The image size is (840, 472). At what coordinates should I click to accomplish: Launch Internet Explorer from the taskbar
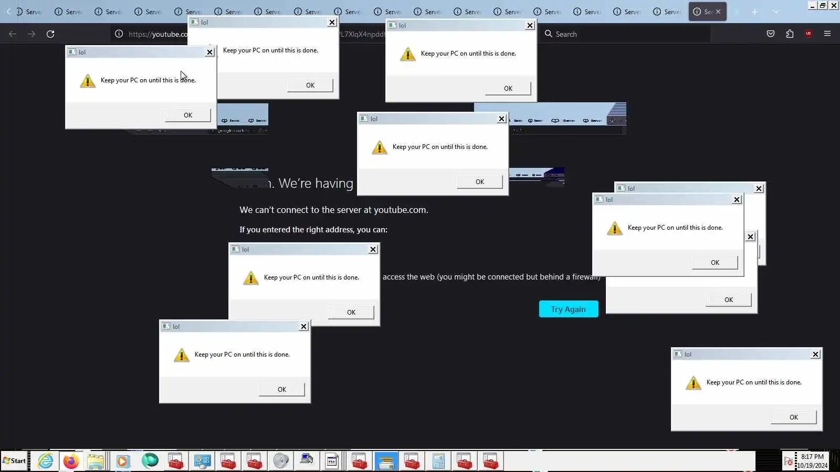[x=46, y=462]
